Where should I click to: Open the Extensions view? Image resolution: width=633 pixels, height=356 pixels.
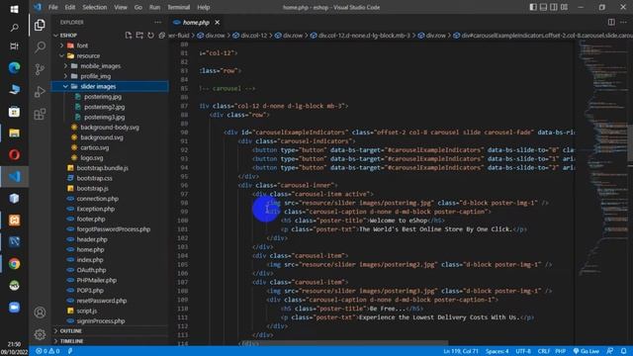tap(40, 115)
